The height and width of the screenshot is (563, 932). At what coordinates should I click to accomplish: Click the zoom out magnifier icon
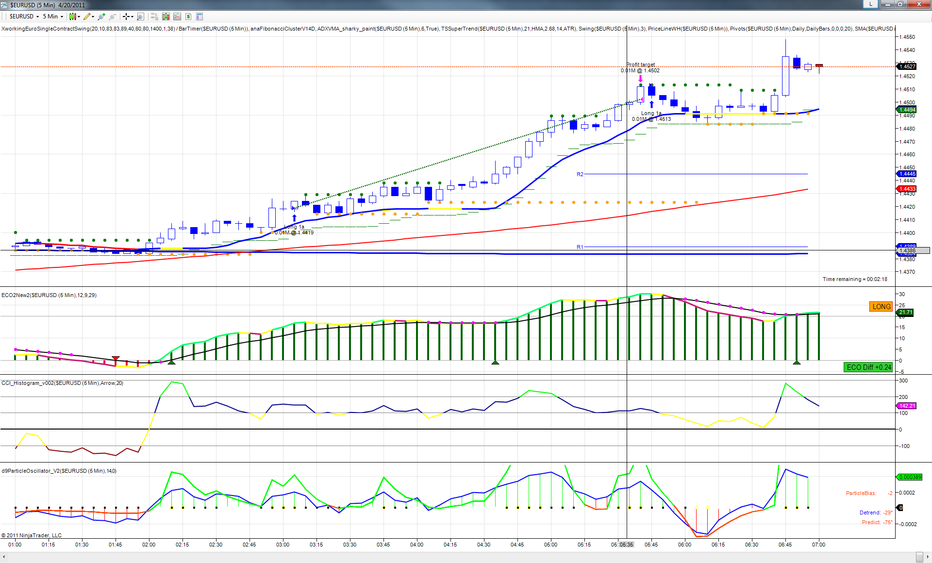pos(113,17)
